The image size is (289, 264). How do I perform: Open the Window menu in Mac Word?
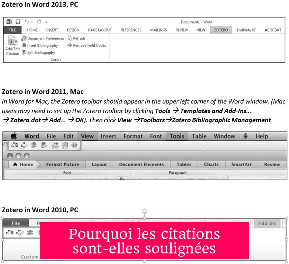pyautogui.click(x=224, y=136)
